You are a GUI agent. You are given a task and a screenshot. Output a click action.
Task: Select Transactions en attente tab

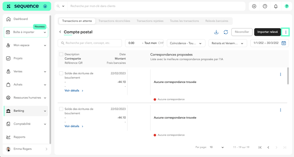coord(77,21)
